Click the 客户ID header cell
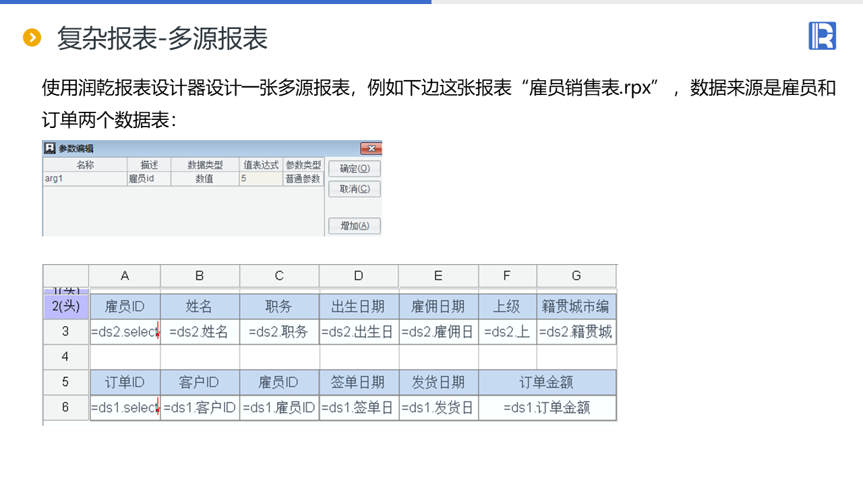The image size is (863, 485). coord(200,382)
